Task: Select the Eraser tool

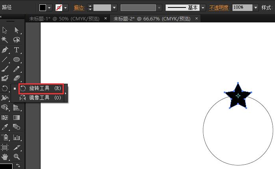Action: 17,78
